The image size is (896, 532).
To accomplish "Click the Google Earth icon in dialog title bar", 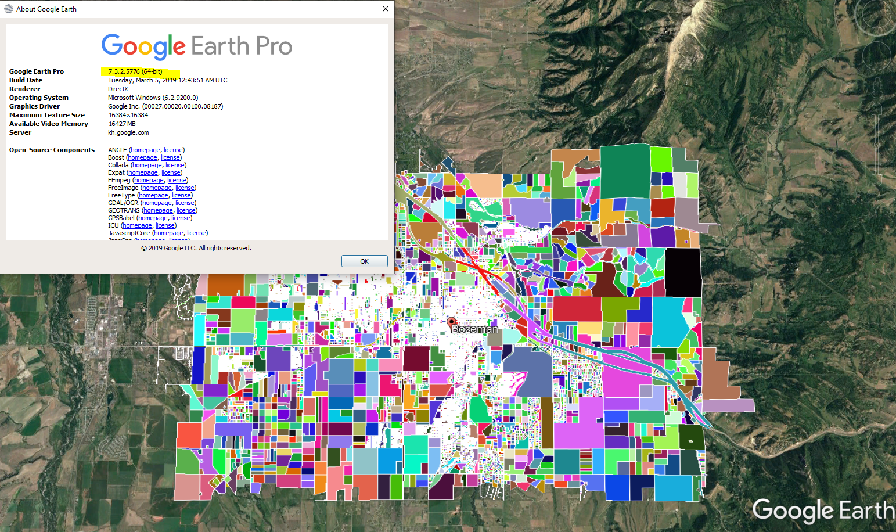I will 9,9.
